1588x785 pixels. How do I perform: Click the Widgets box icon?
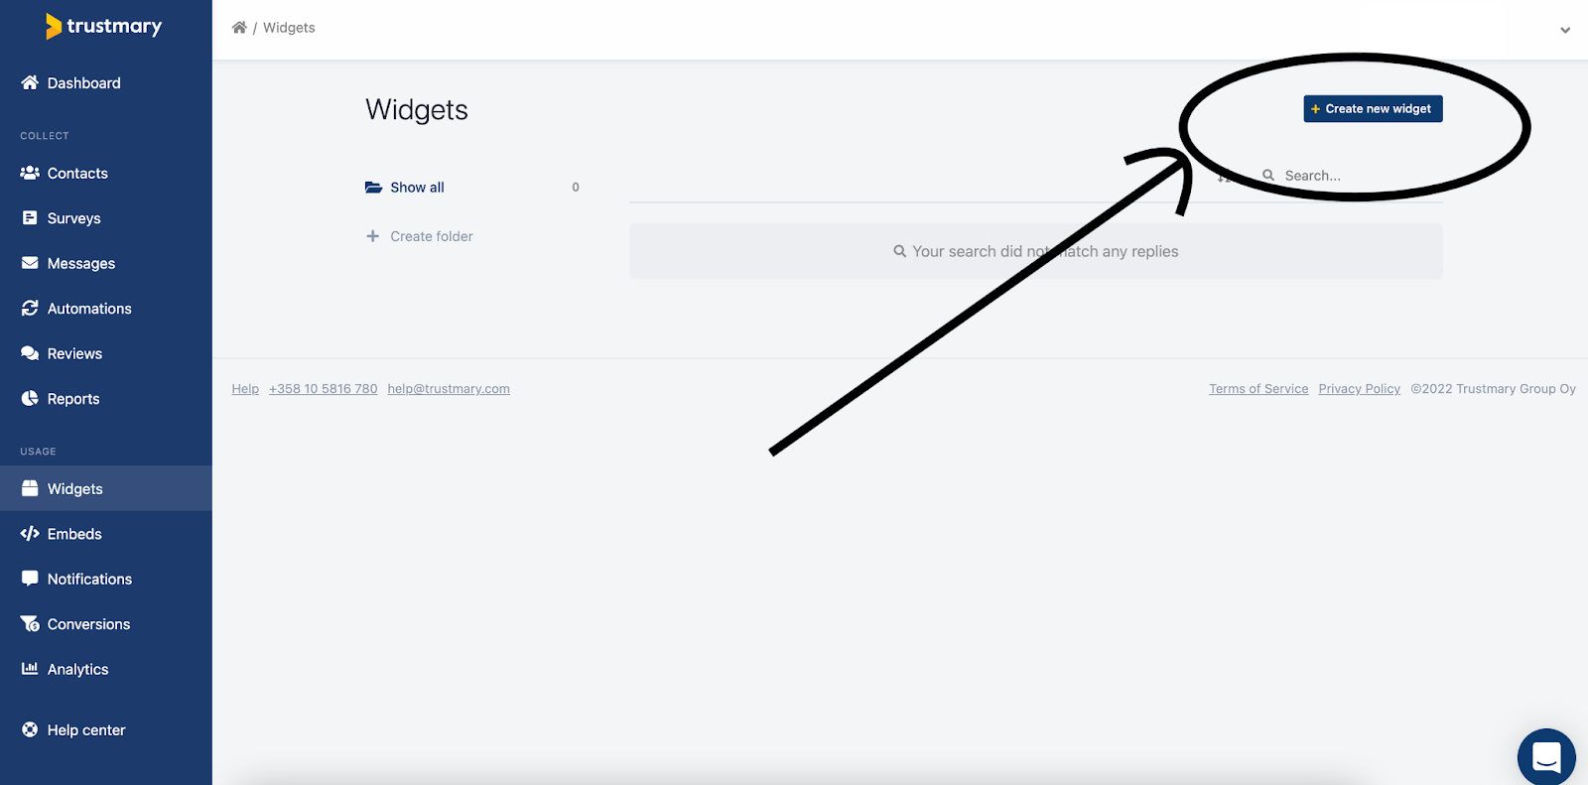click(x=30, y=488)
